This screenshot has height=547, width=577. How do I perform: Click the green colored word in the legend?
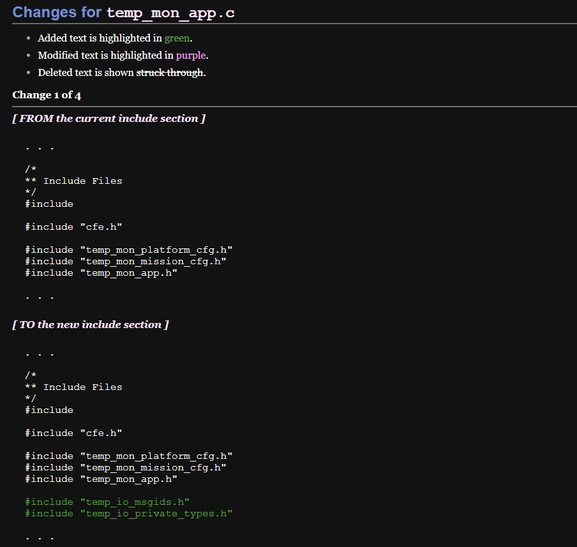[x=177, y=38]
